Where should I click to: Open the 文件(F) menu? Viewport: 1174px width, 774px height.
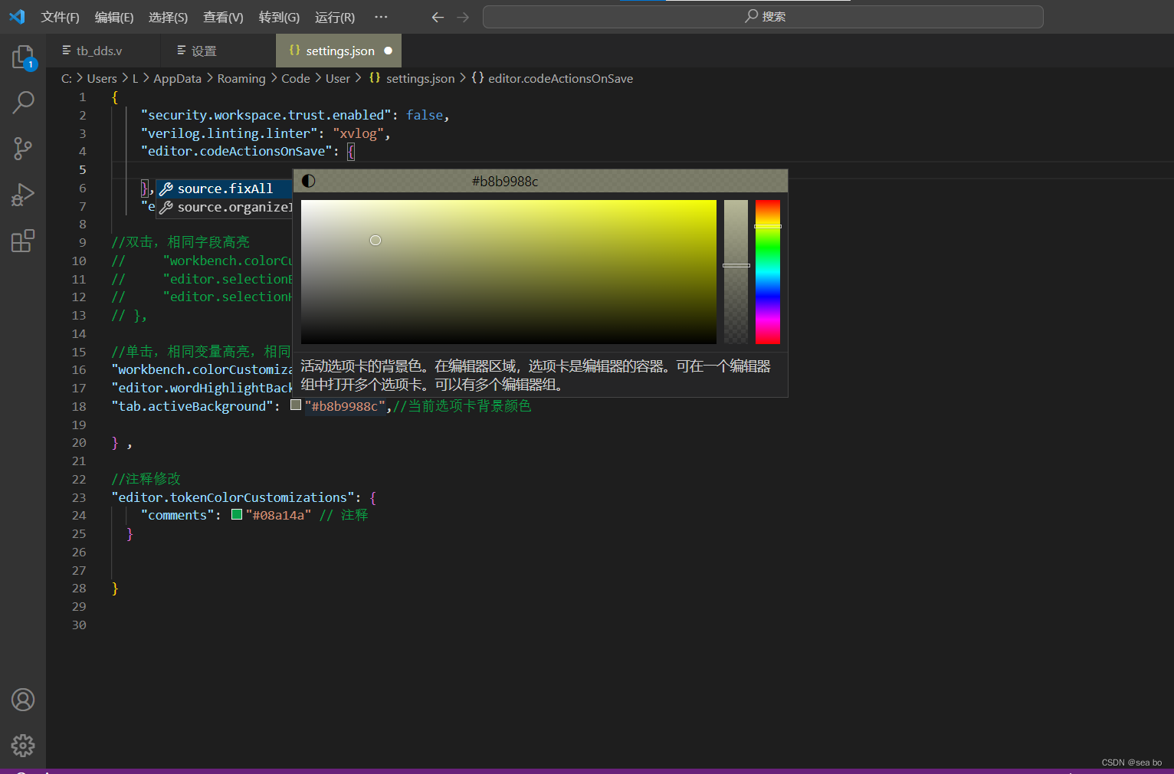click(60, 17)
